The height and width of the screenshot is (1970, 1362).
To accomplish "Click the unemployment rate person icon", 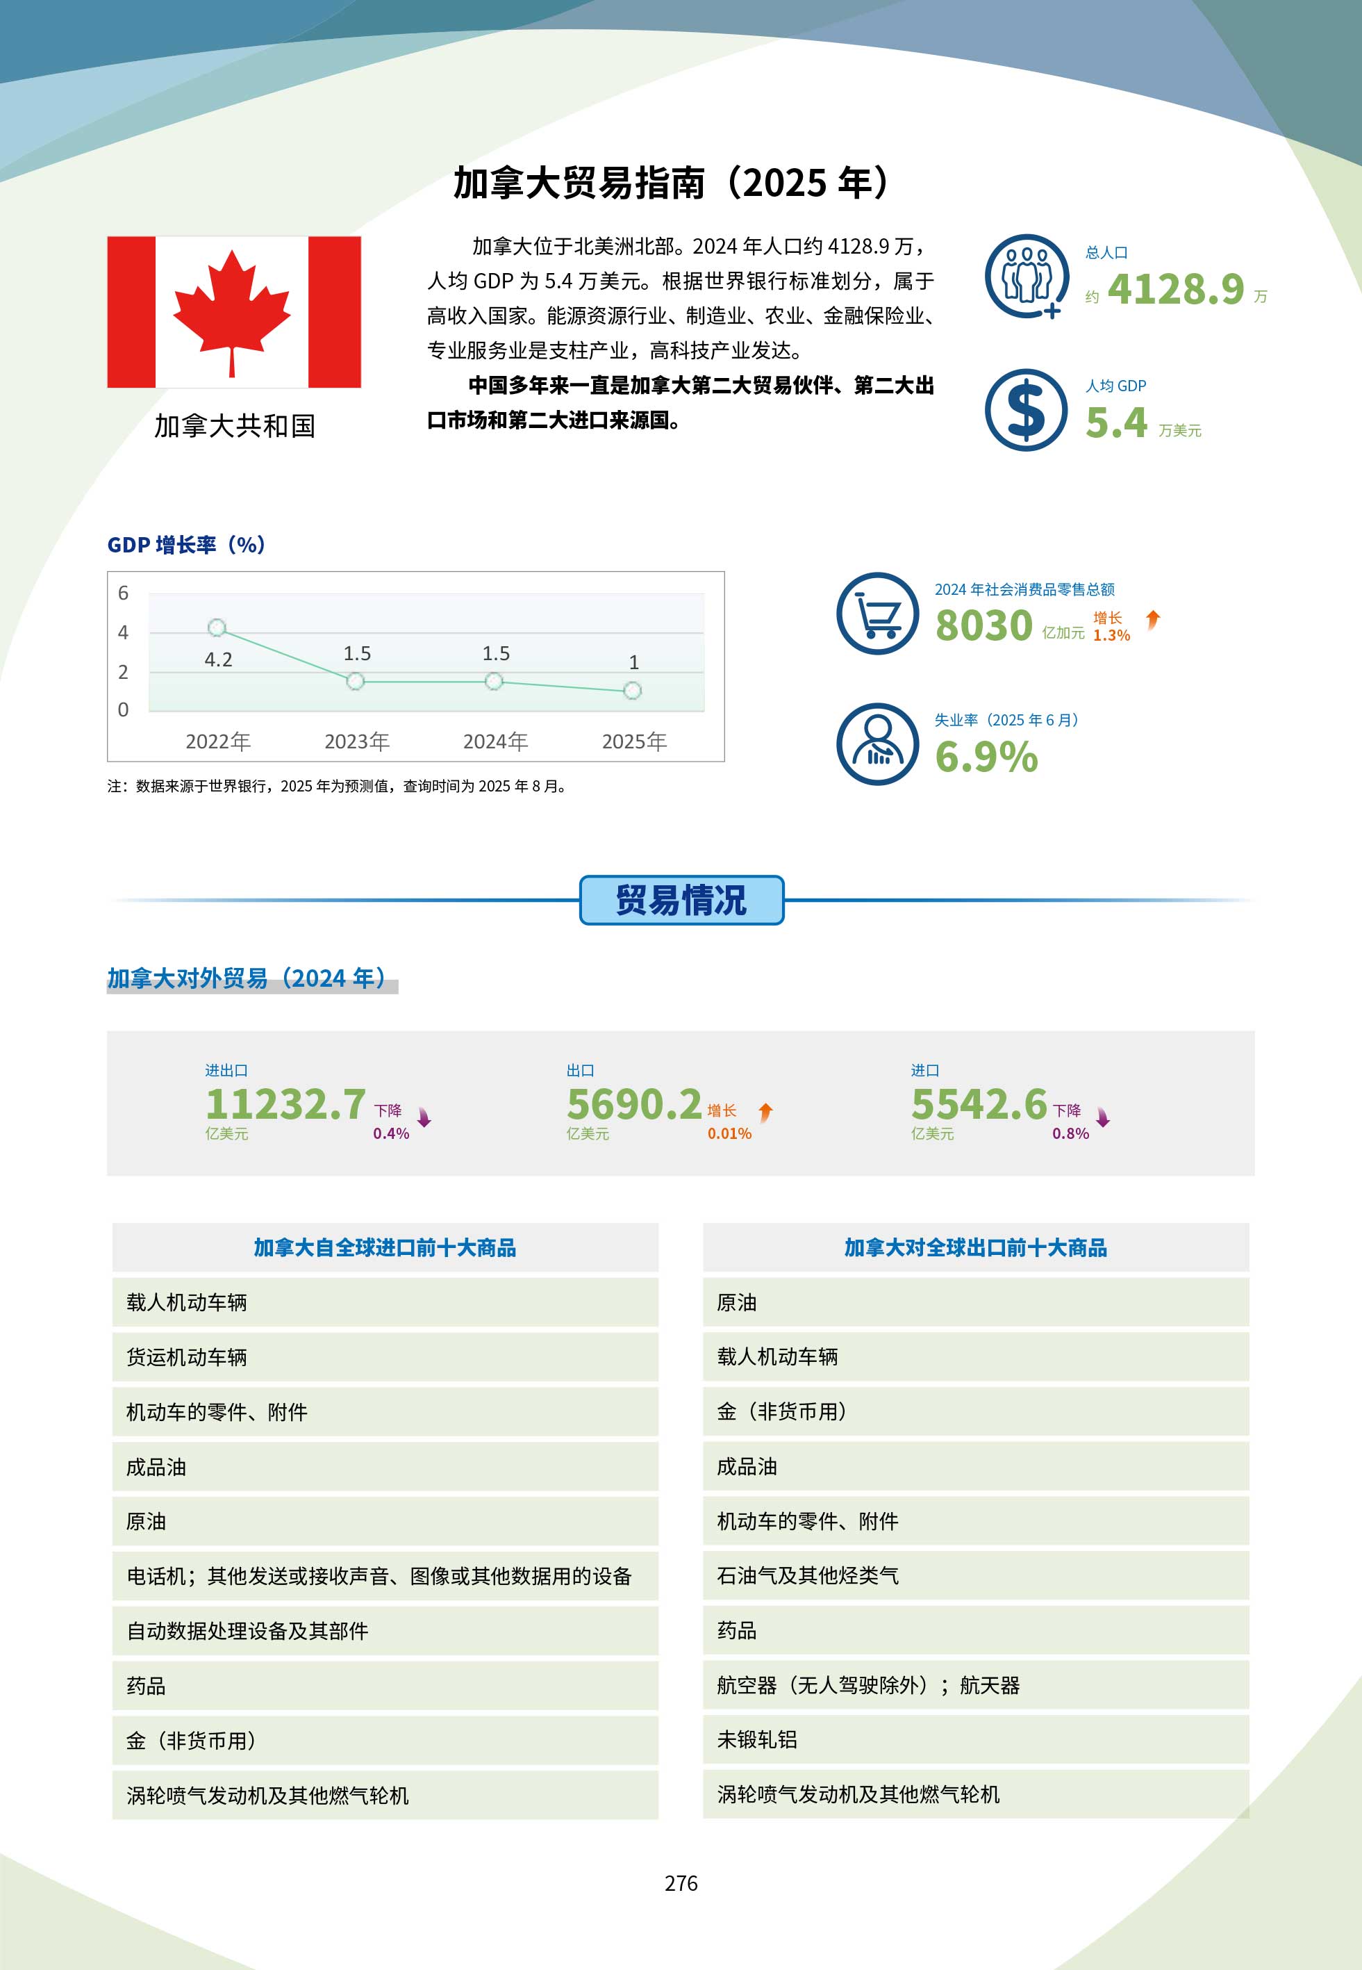I will coord(877,744).
